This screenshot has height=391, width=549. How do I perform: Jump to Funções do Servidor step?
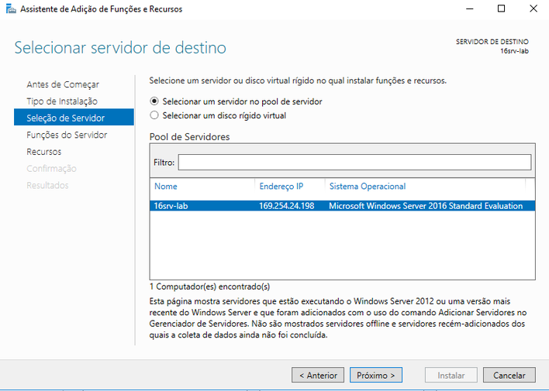[67, 135]
